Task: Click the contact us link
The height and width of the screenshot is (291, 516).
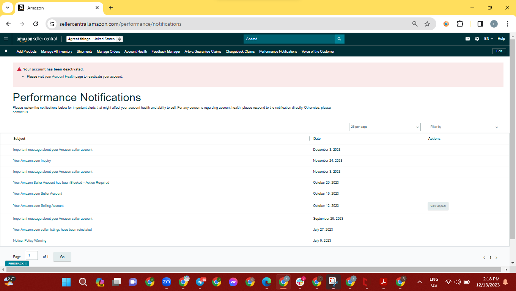Action: (x=20, y=112)
